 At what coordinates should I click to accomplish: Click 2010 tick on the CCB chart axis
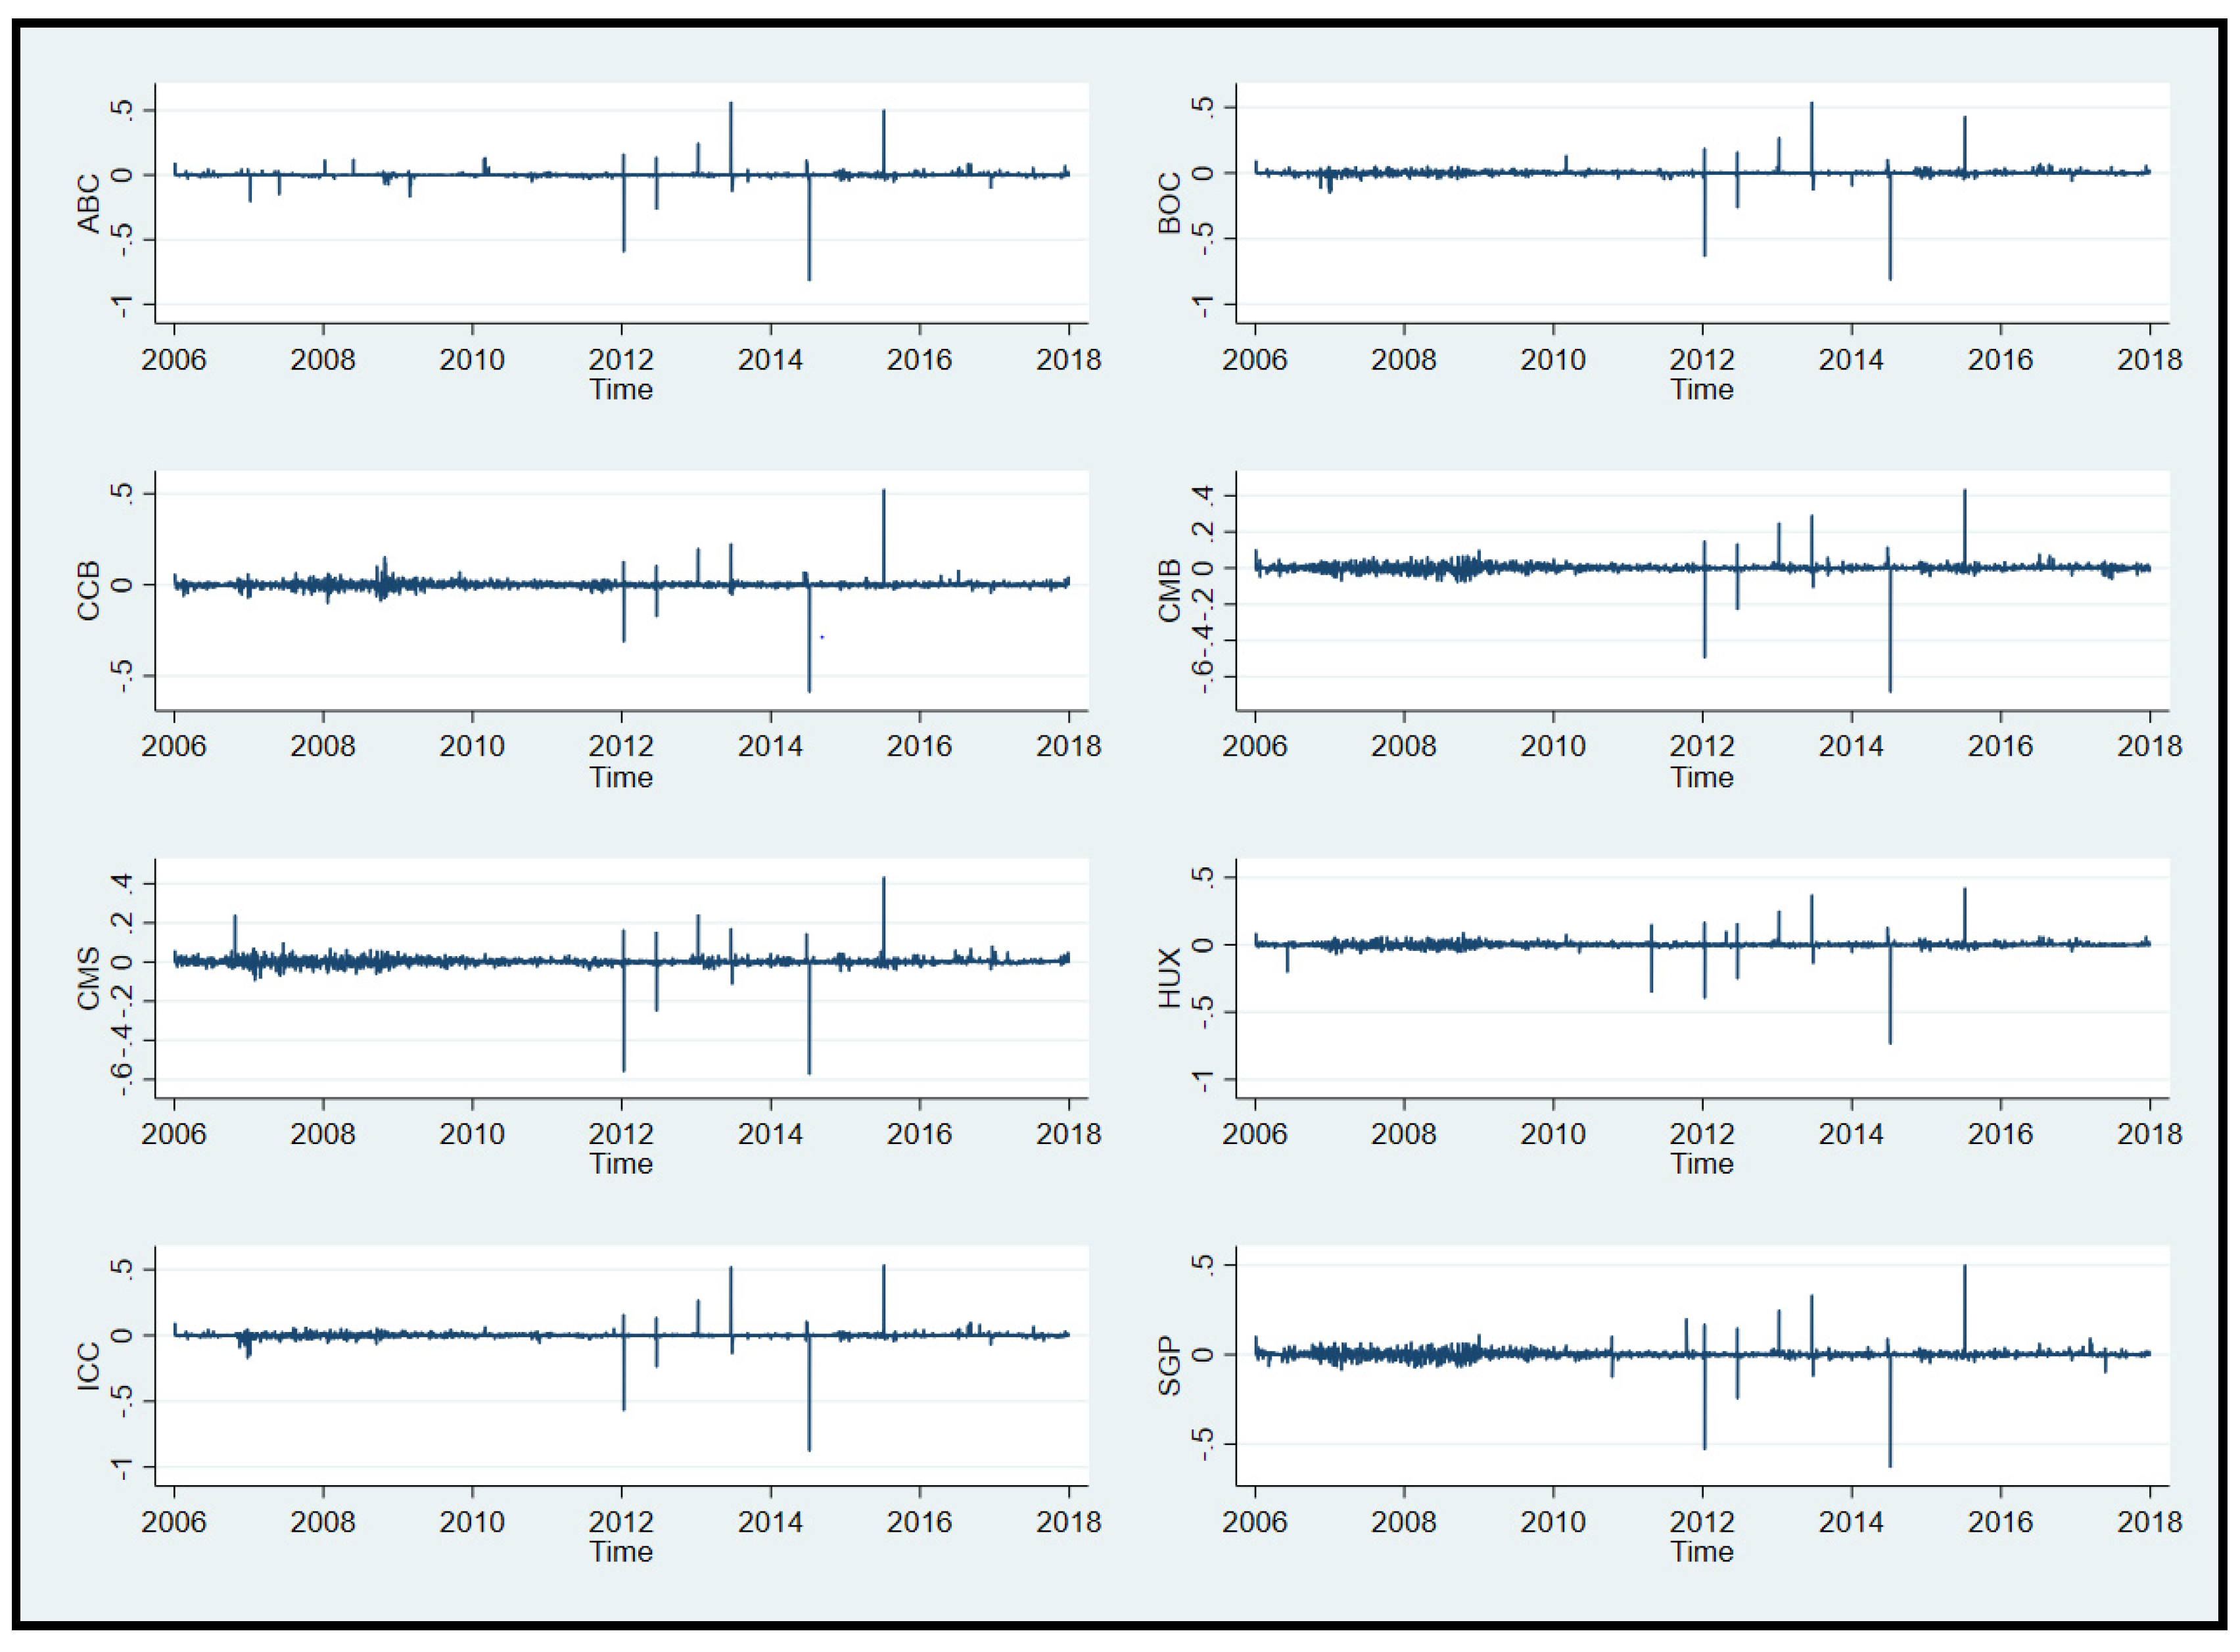[472, 746]
